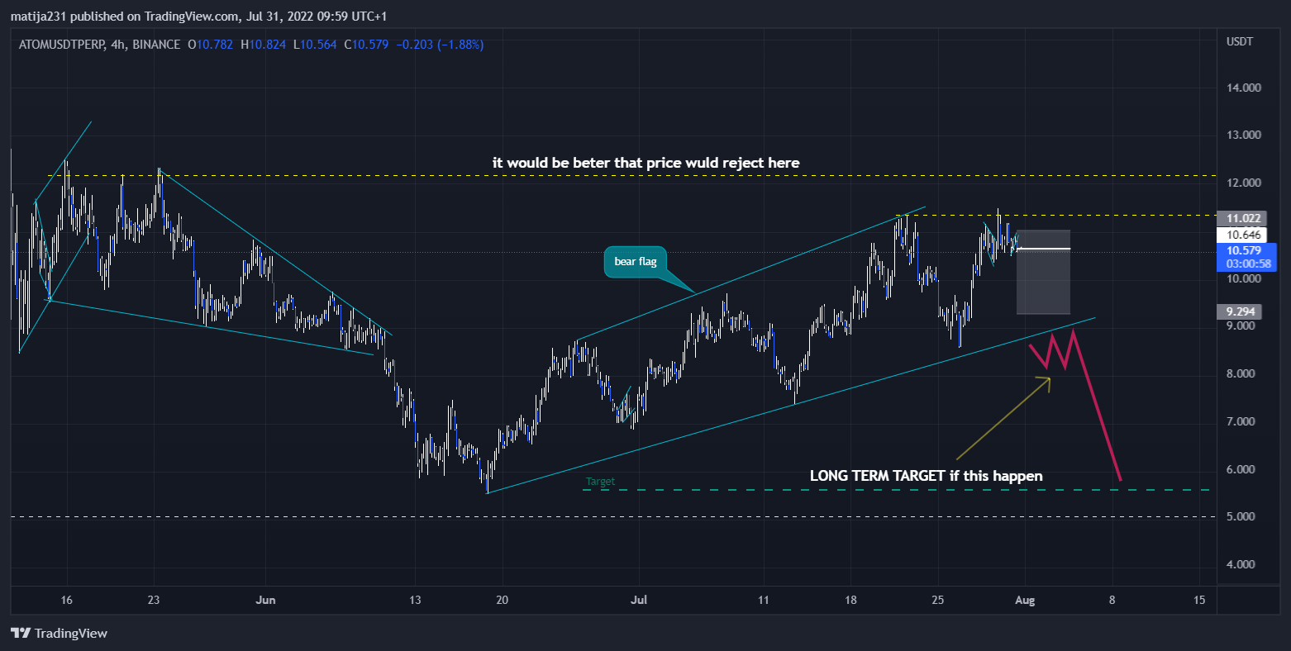Click the 12.000 price scale value
This screenshot has height=651, width=1291.
(x=1244, y=183)
